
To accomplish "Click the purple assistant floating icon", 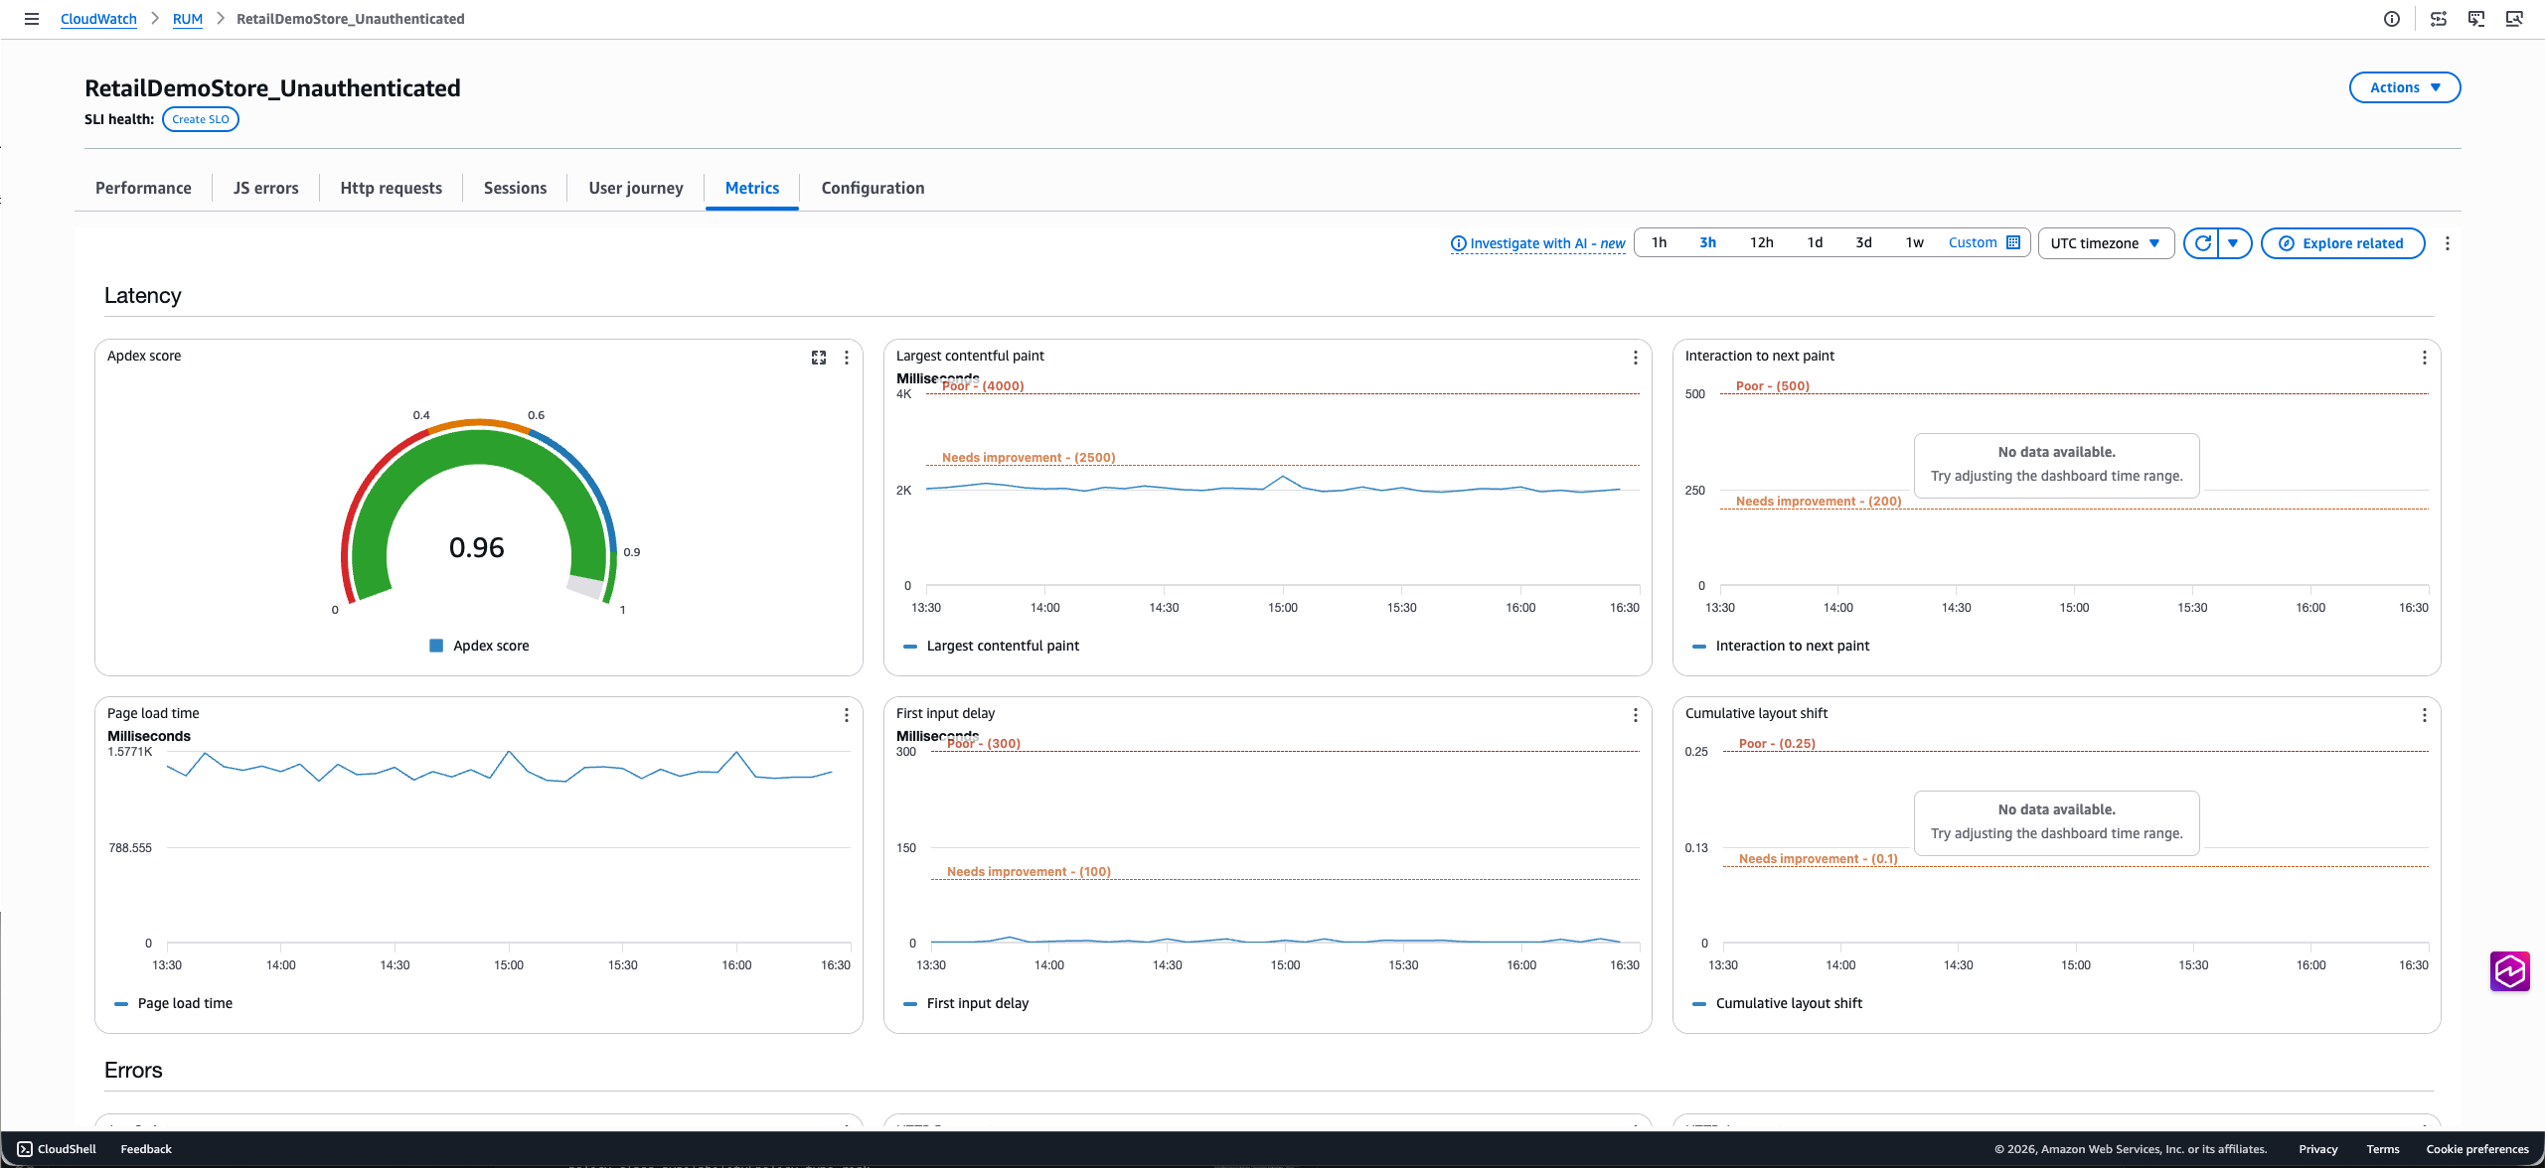I will (x=2510, y=971).
